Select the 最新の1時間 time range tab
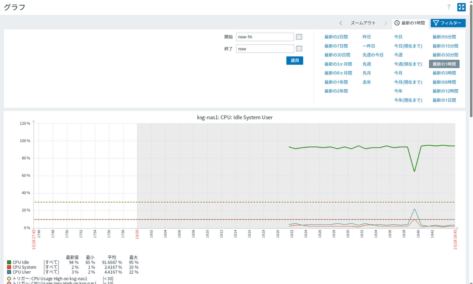473x284 pixels. [x=410, y=23]
